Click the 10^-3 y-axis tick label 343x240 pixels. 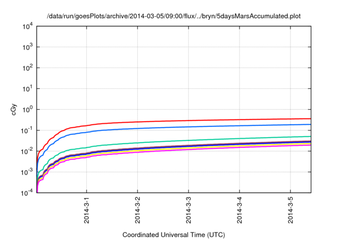click(27, 172)
